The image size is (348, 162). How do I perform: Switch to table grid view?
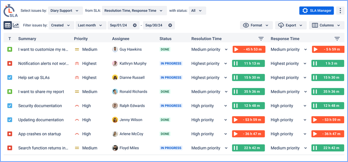(x=8, y=25)
